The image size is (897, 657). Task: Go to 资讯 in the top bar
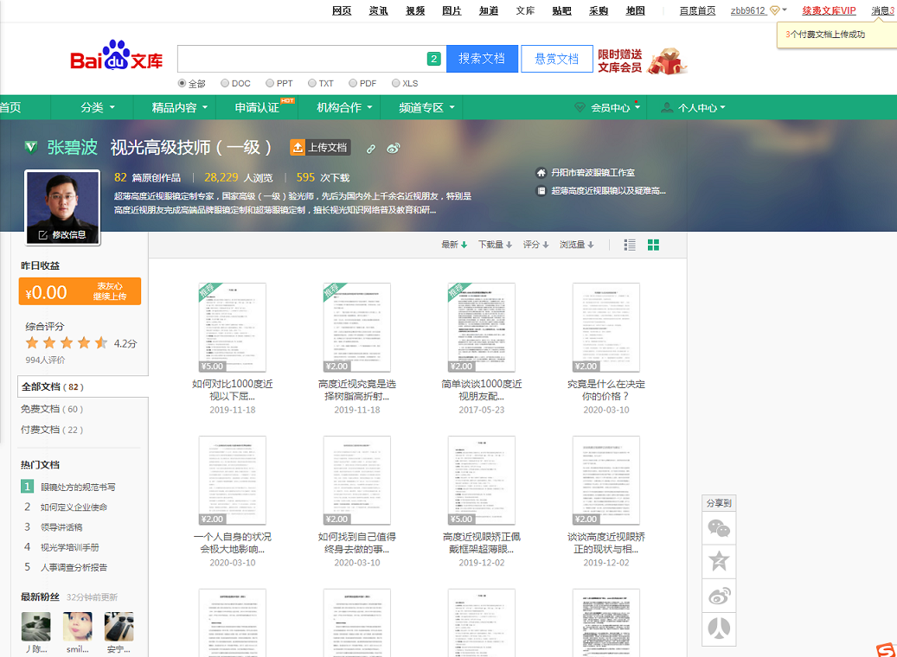(378, 11)
